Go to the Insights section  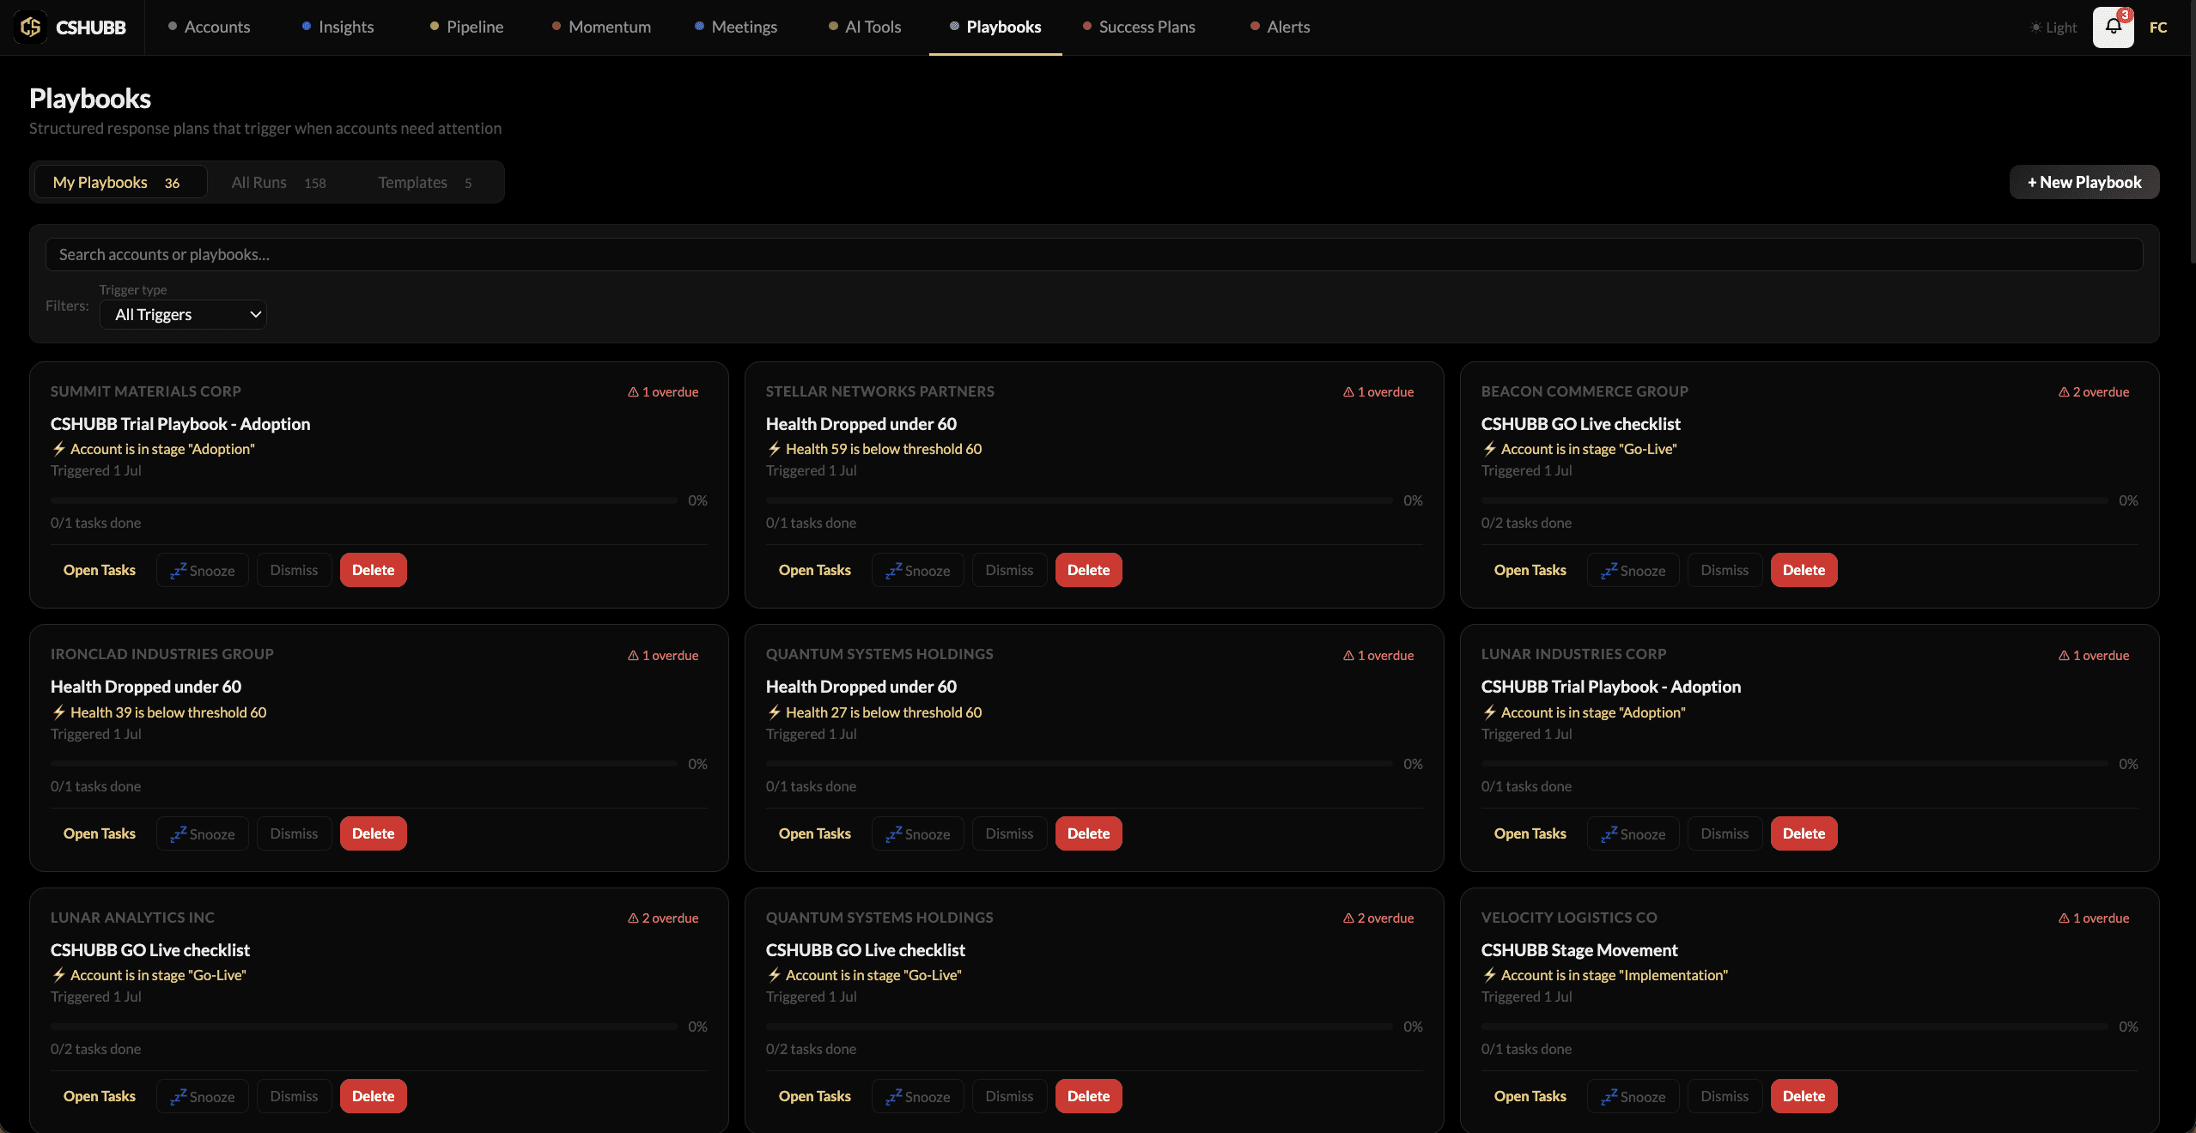pyautogui.click(x=338, y=27)
